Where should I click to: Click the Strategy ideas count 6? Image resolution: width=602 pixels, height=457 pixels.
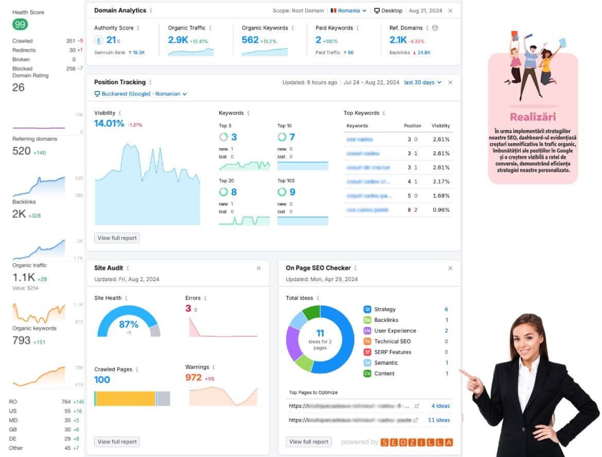[x=446, y=309]
